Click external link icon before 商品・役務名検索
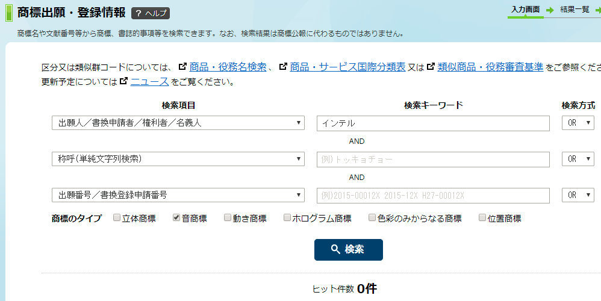The width and height of the screenshot is (601, 301). point(183,67)
